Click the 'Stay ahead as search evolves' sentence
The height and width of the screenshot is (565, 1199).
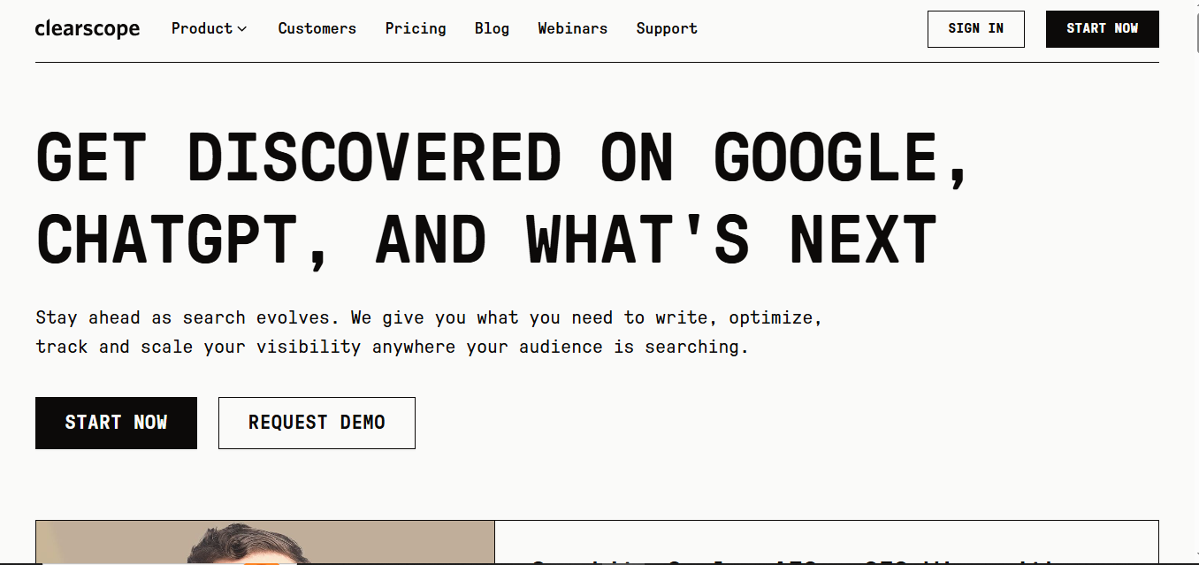click(187, 317)
